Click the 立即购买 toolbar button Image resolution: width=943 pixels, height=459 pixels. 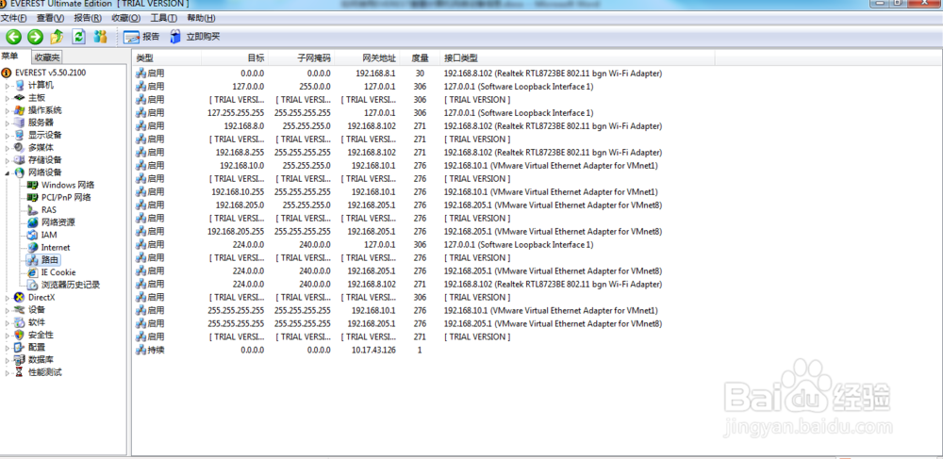[194, 37]
